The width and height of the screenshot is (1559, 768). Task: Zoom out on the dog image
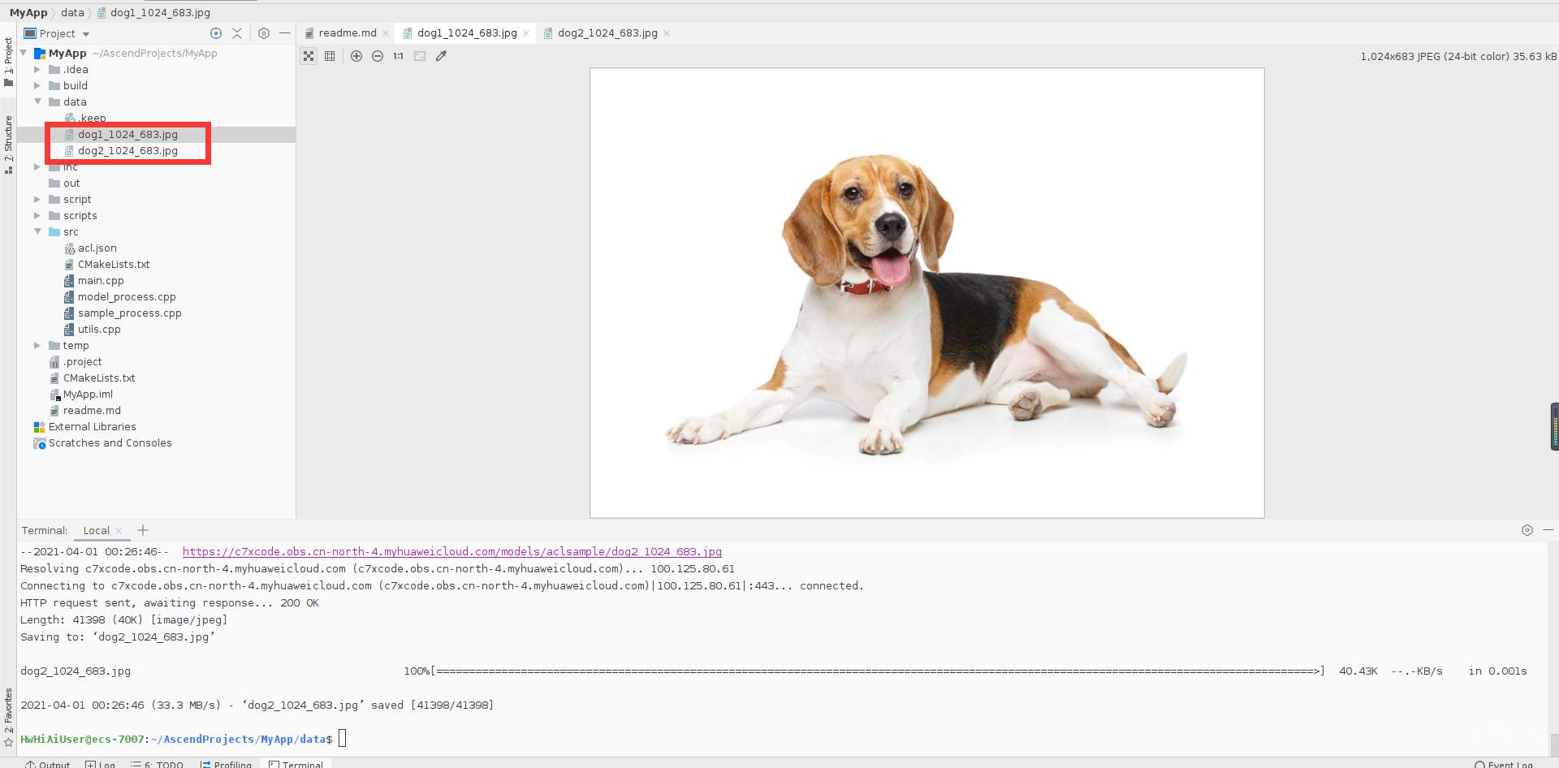click(378, 56)
